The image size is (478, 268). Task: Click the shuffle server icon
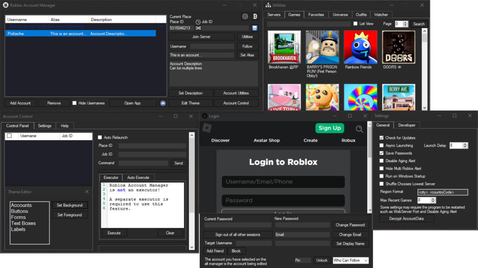click(x=198, y=28)
